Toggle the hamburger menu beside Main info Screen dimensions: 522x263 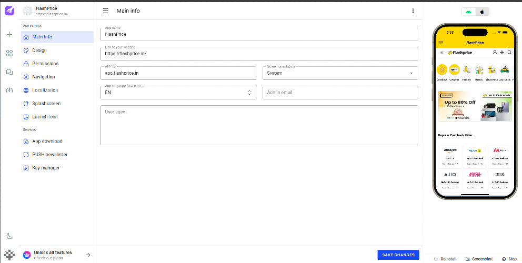[x=106, y=11]
